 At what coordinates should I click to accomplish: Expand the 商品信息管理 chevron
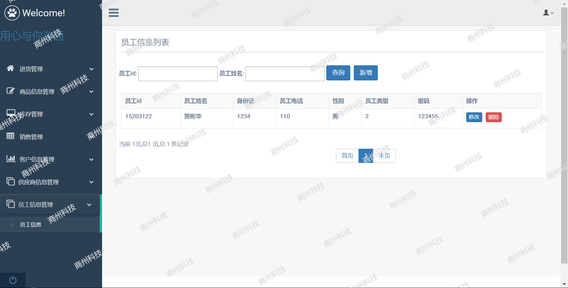91,92
